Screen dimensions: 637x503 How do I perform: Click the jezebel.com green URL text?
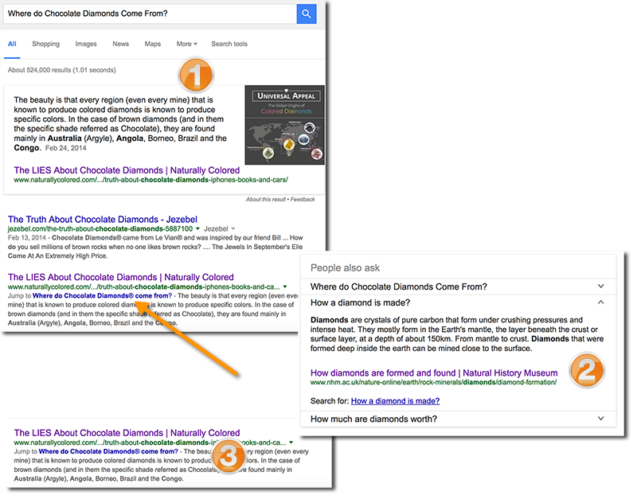click(x=100, y=228)
